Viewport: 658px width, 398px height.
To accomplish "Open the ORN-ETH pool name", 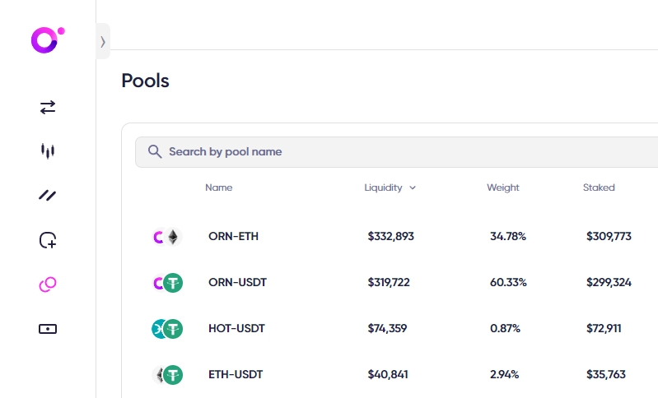I will 233,236.
